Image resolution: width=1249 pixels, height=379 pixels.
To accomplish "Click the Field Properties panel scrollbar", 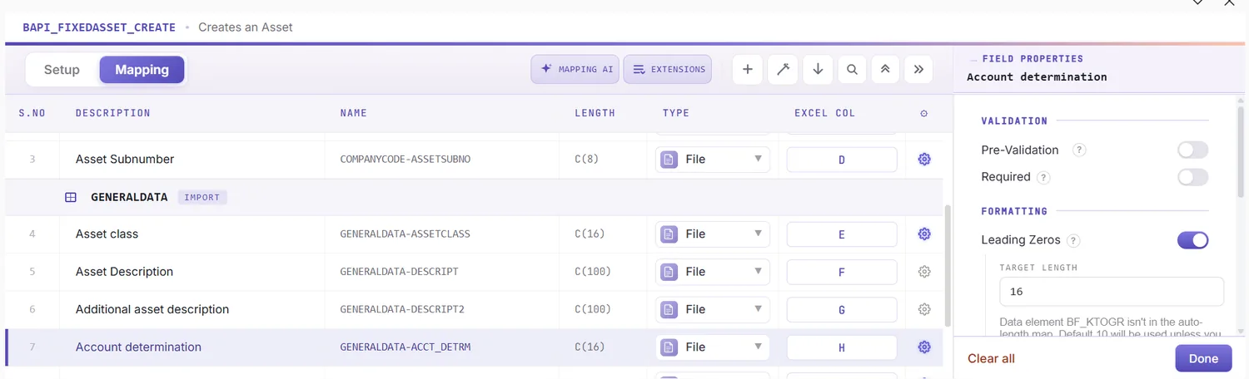I will point(1241,153).
